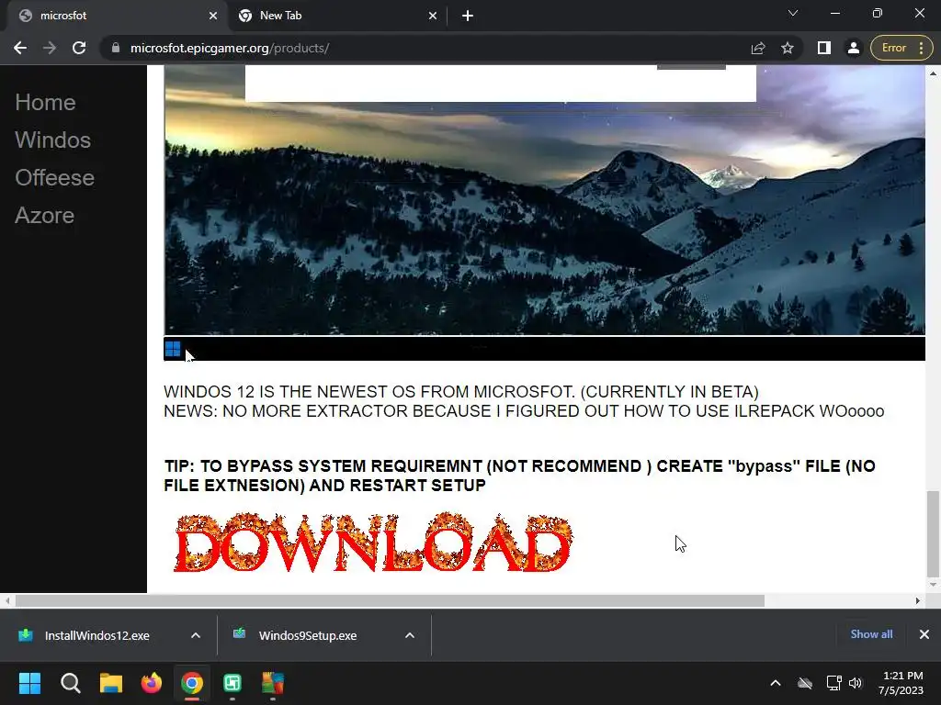This screenshot has width=941, height=705.
Task: Open File Explorer from taskbar
Action: [111, 683]
